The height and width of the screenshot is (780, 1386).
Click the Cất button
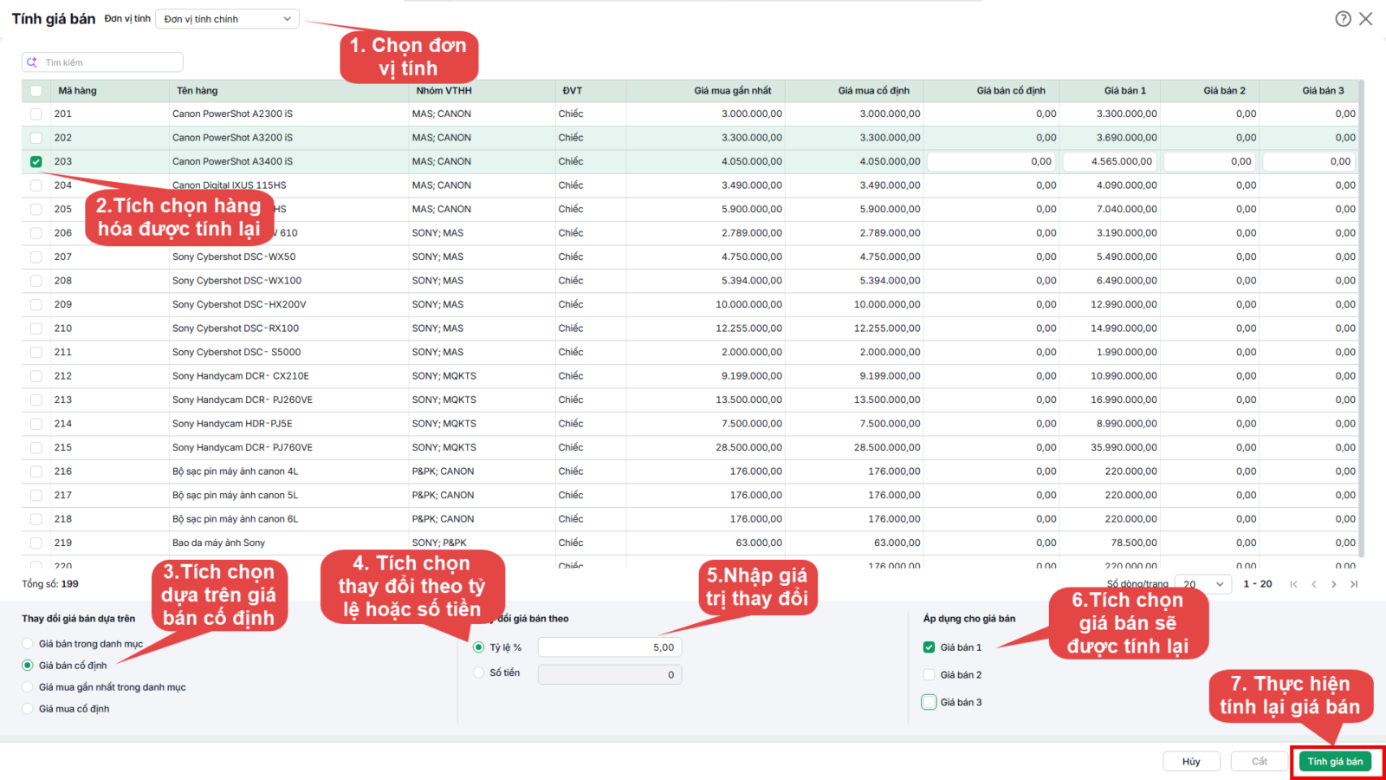pyautogui.click(x=1260, y=762)
